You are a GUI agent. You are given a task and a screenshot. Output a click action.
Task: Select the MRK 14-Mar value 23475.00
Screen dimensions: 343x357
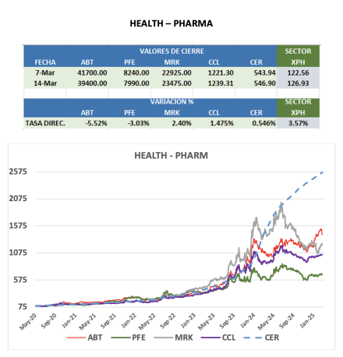(177, 83)
